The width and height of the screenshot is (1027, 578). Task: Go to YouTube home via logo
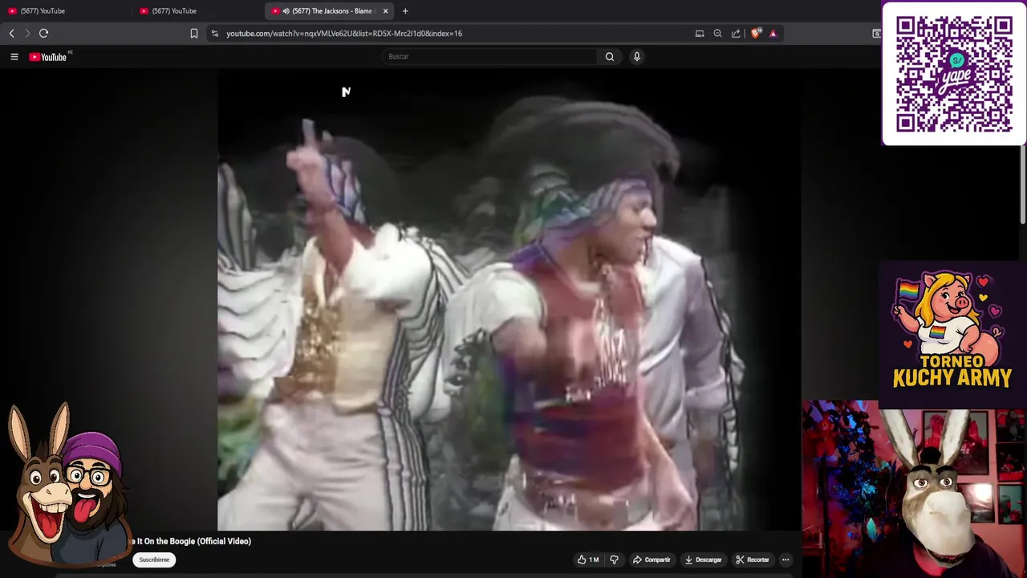(50, 57)
